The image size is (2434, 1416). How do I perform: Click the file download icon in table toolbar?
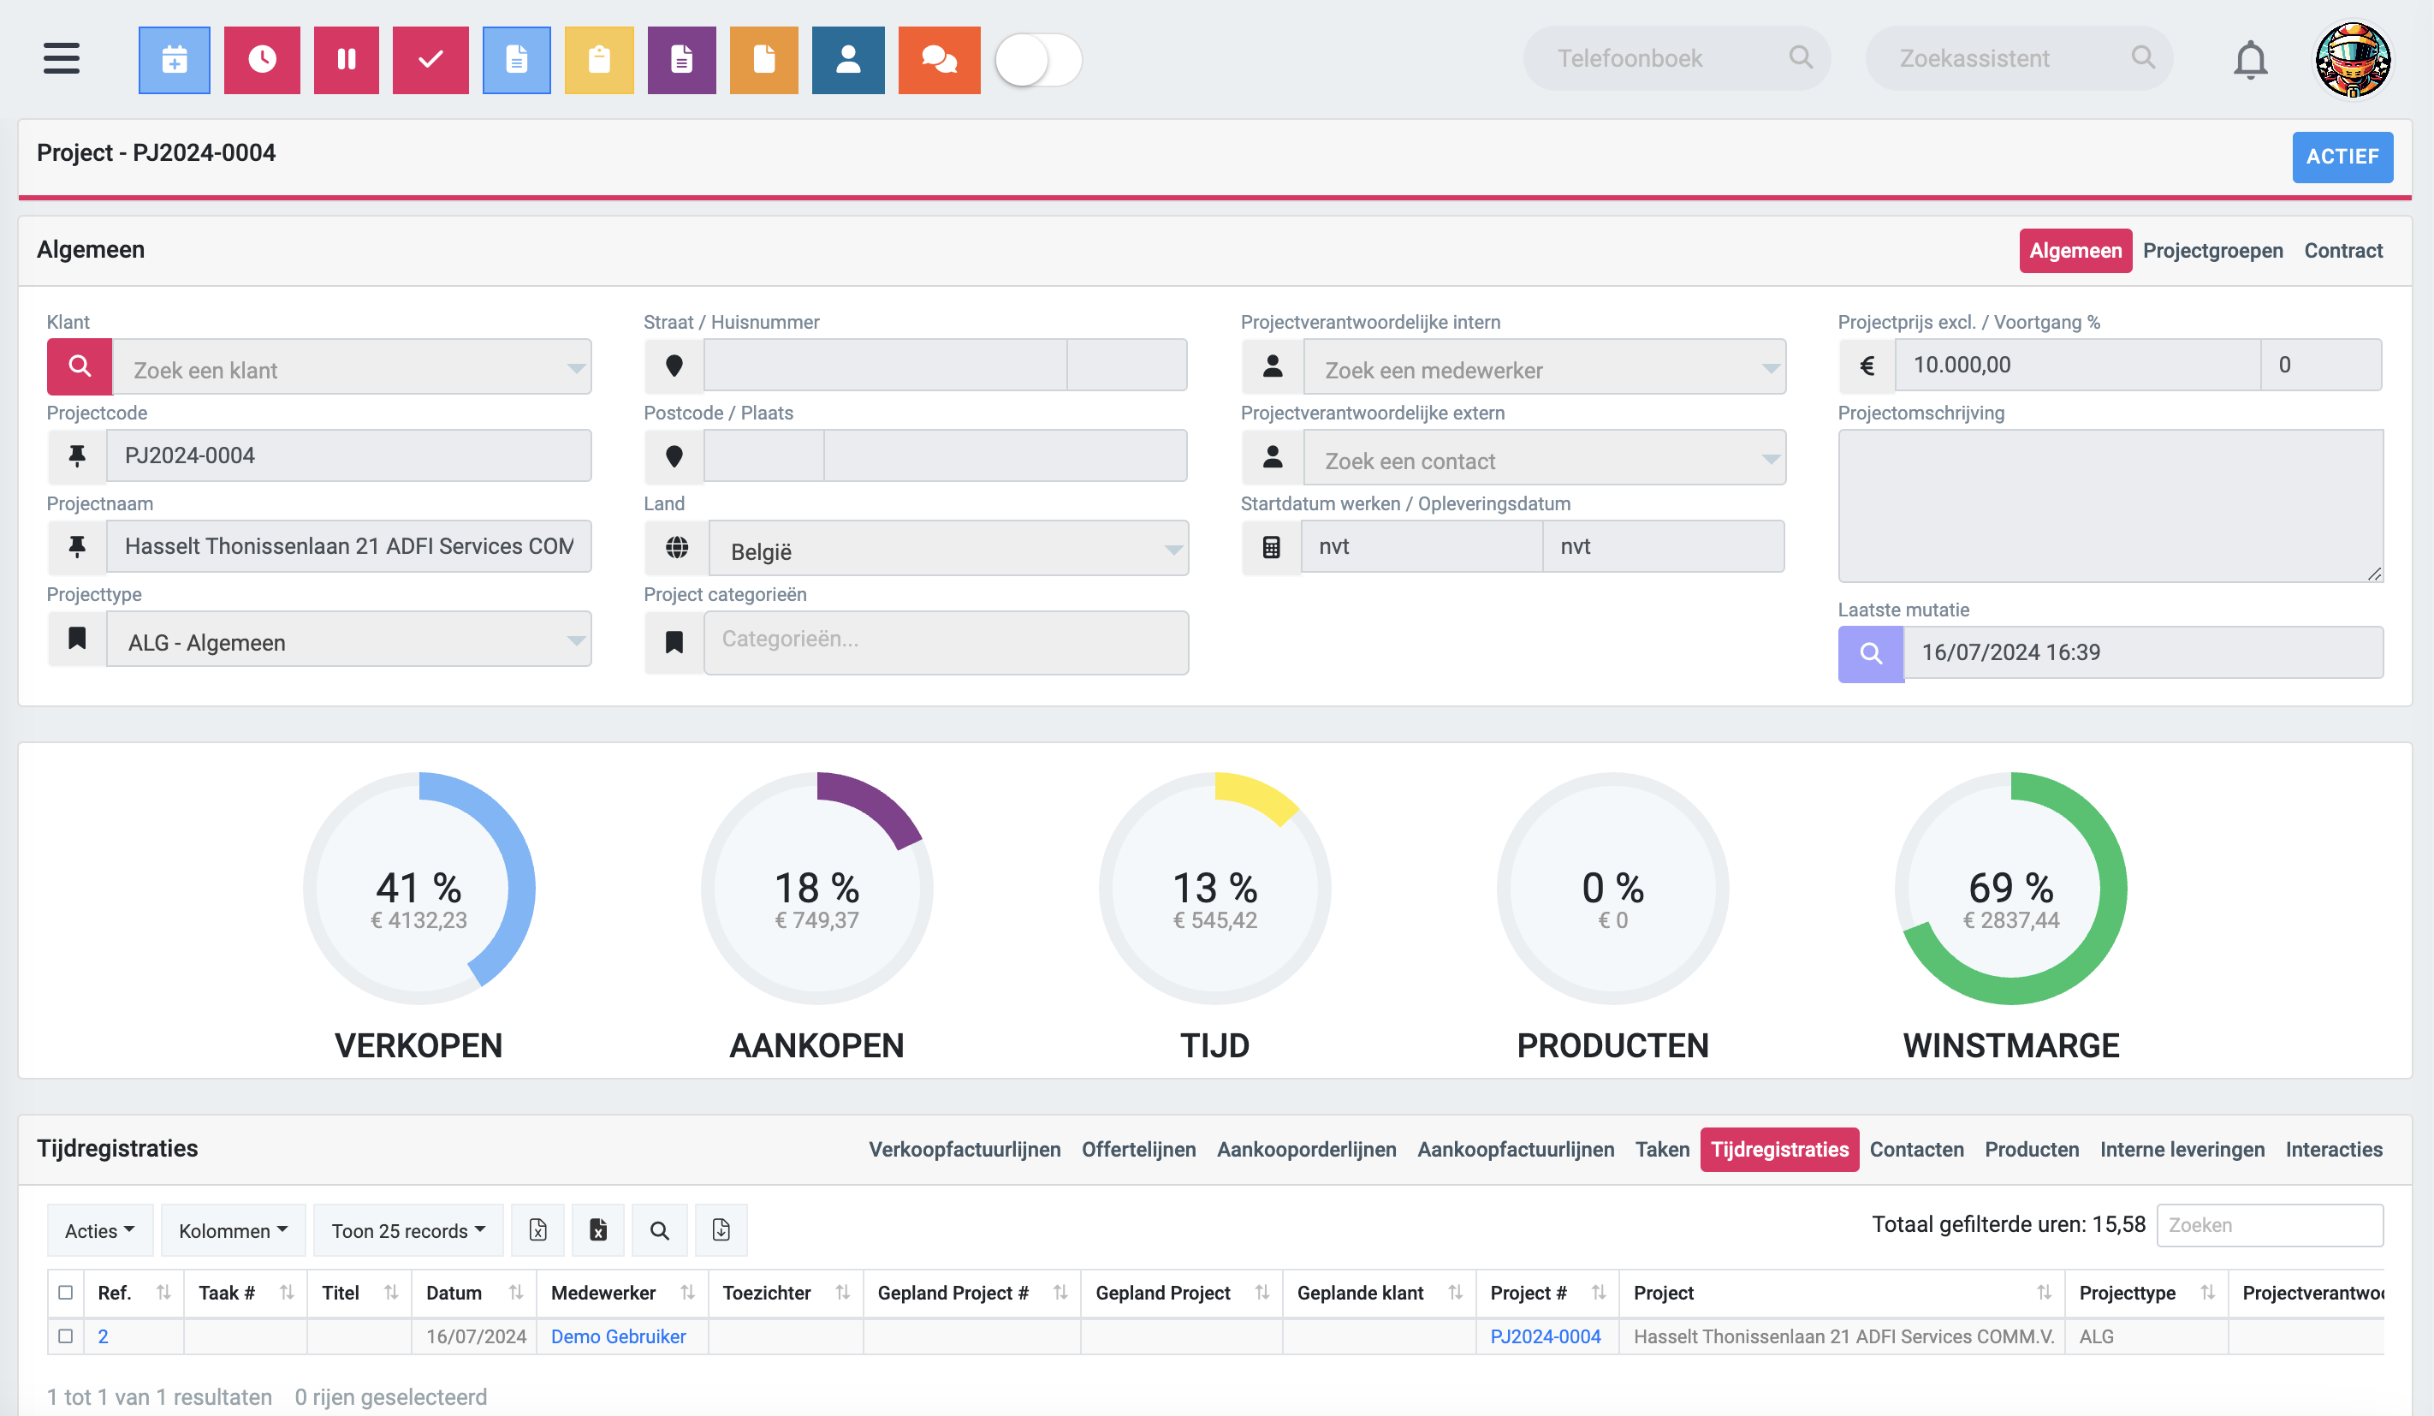click(721, 1229)
